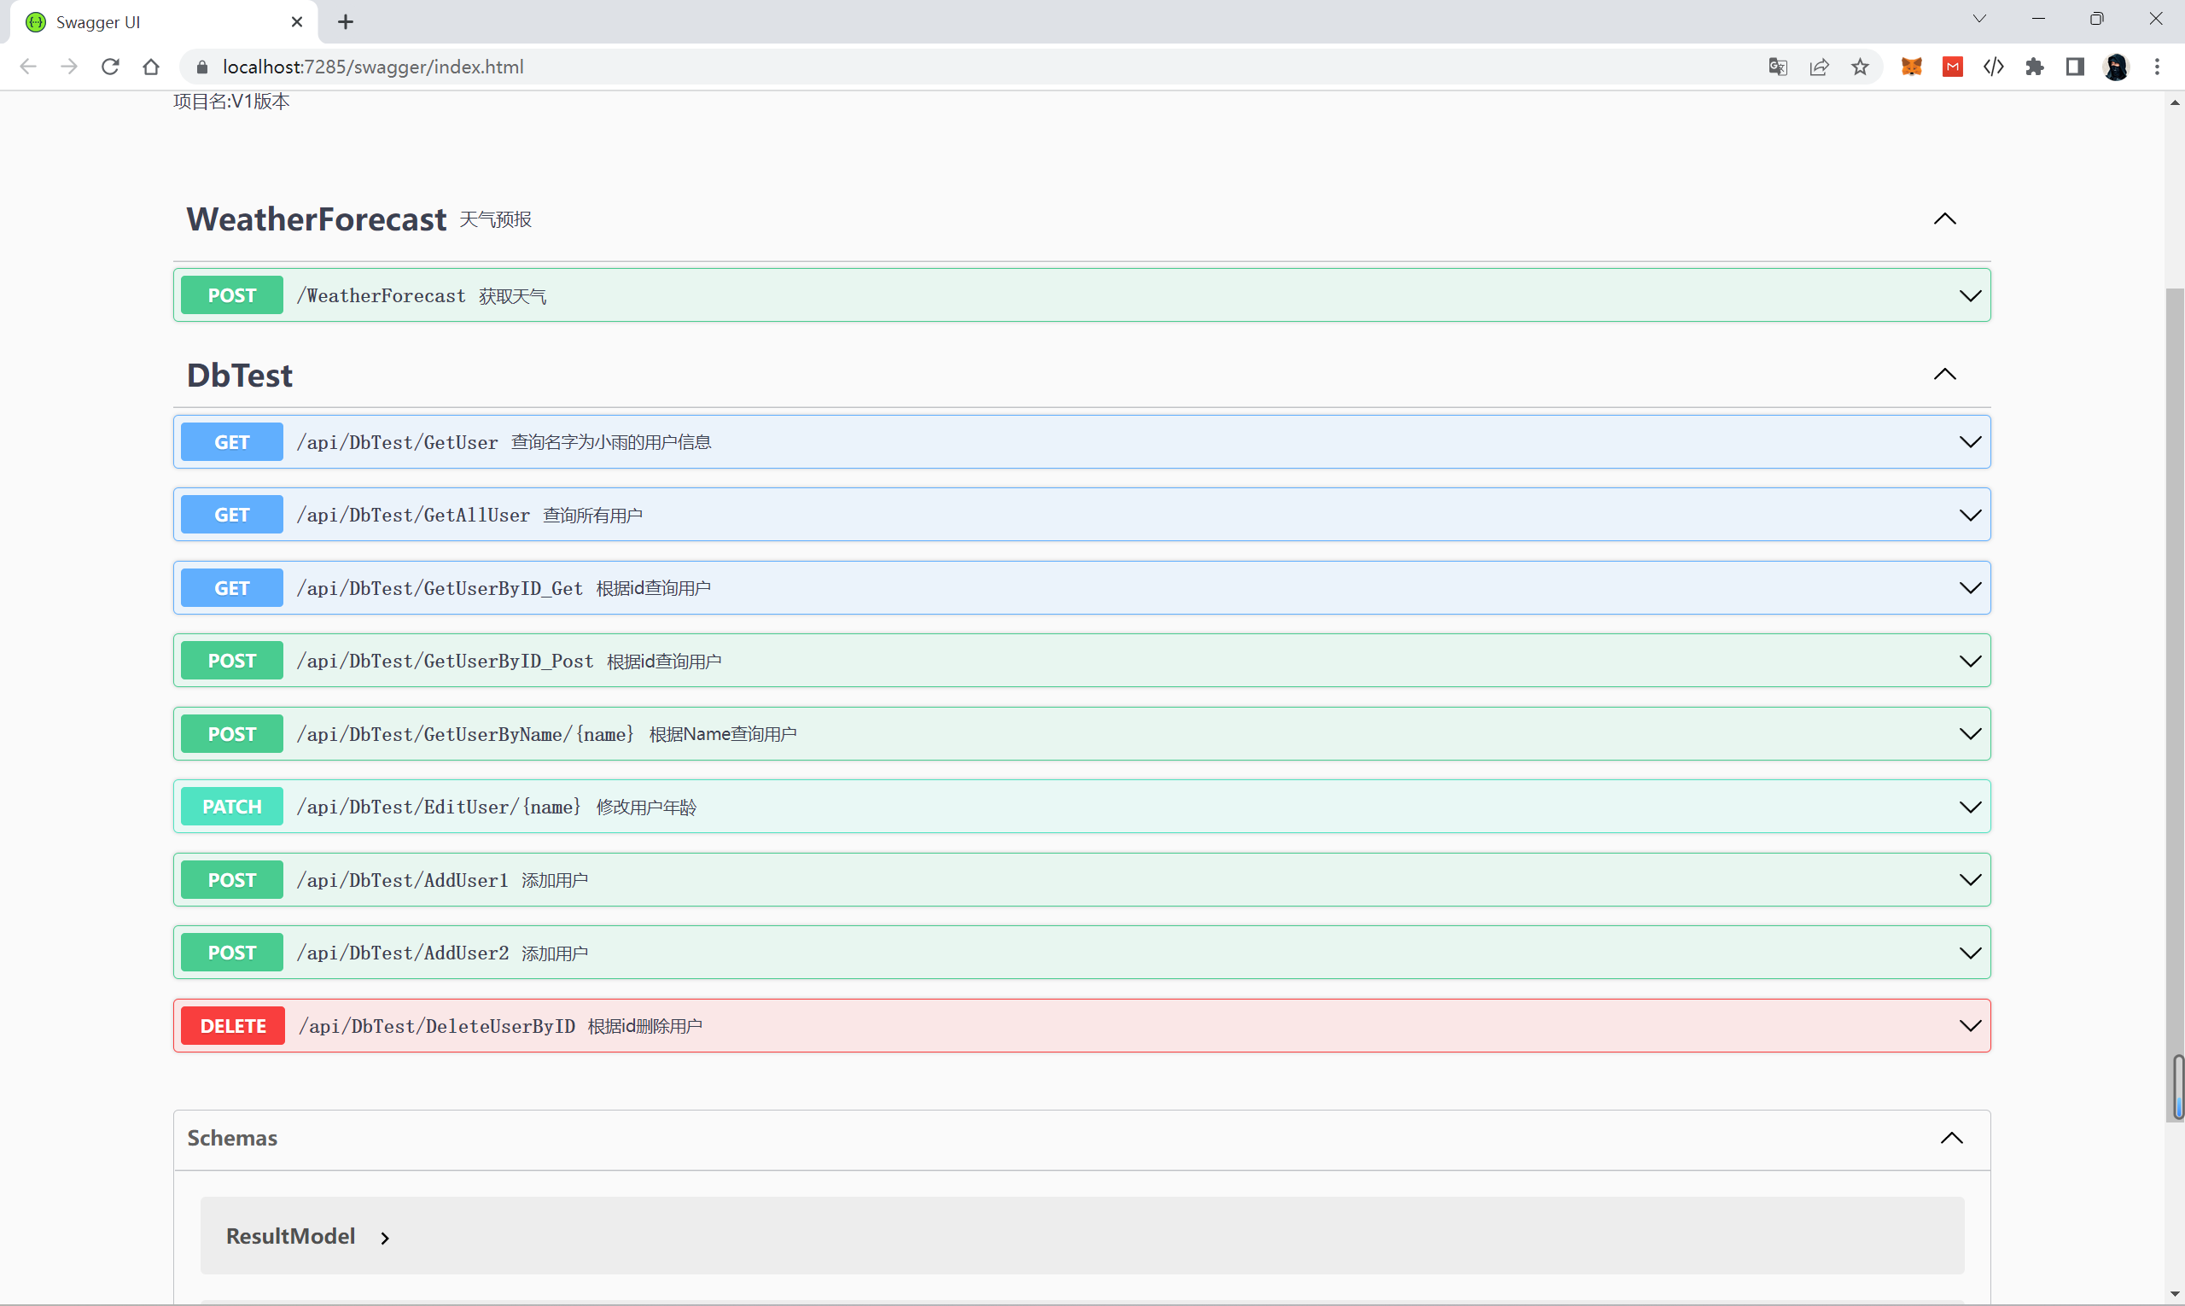Viewport: 2185px width, 1306px height.
Task: Open the Google Translate page icon
Action: [1777, 67]
